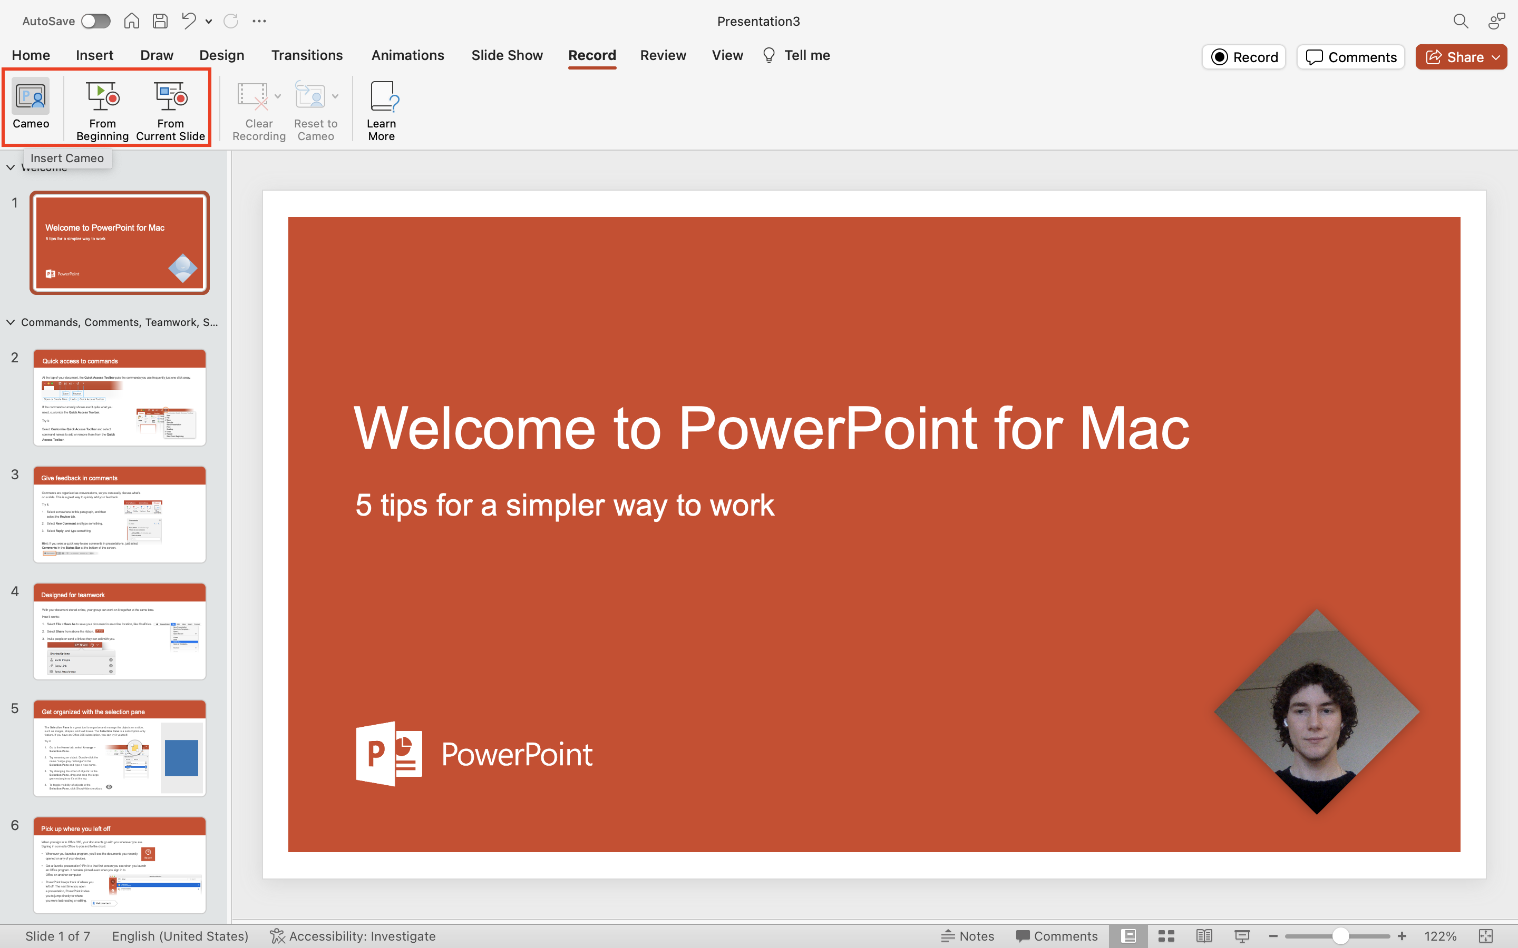Switch to the Animations tab
Screen dimensions: 1518x948
407,55
